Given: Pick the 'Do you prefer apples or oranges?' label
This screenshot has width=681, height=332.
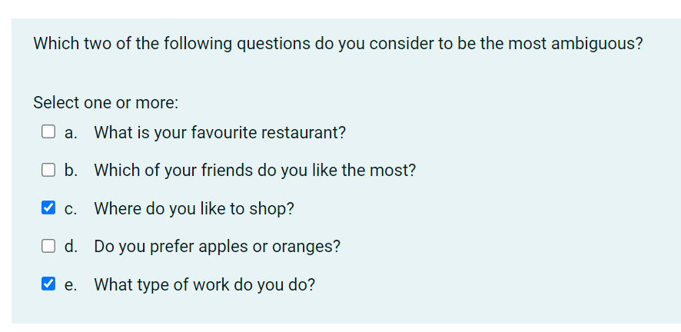Looking at the screenshot, I should [218, 247].
